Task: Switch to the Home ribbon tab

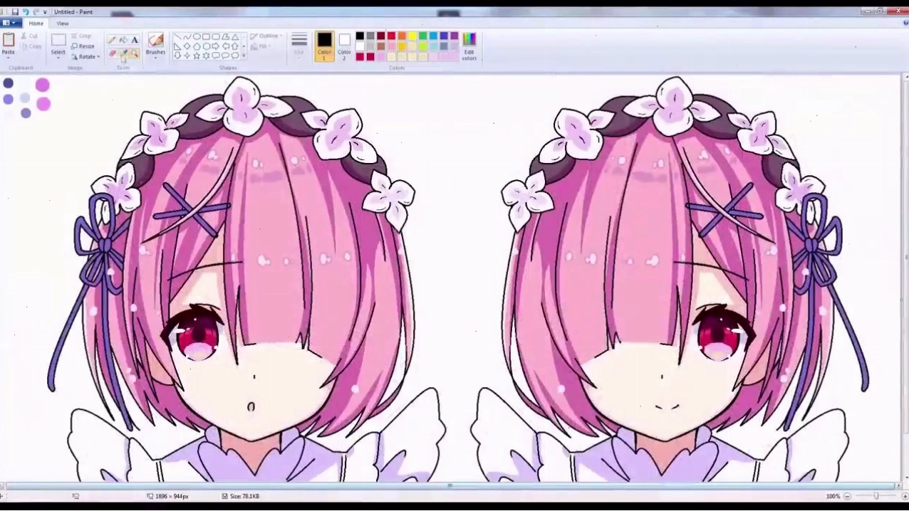Action: click(36, 23)
